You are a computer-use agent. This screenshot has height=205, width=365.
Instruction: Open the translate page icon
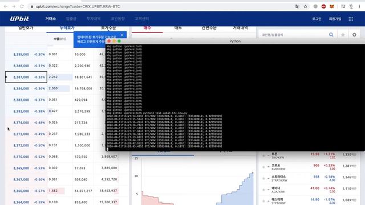click(297, 6)
